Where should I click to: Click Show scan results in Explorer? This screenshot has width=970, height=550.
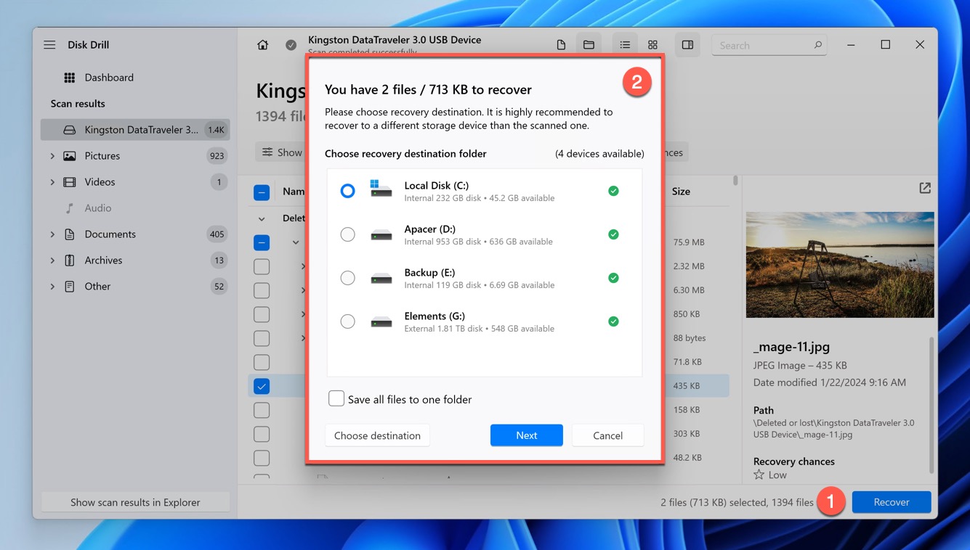135,502
